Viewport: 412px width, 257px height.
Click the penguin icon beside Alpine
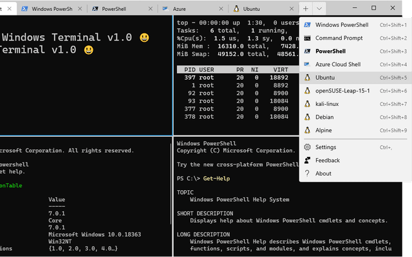307,130
